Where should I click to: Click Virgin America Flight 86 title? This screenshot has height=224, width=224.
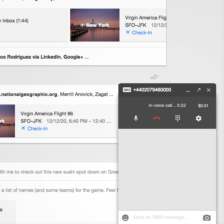[x=47, y=114]
